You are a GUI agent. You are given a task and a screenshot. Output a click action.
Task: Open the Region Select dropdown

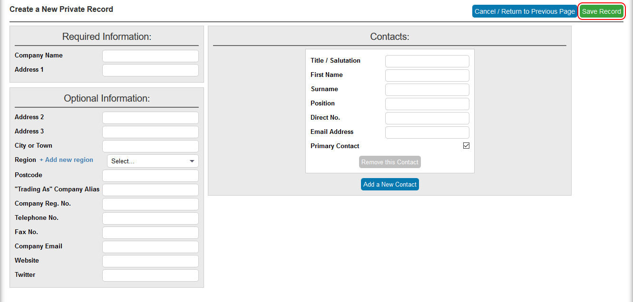[153, 161]
